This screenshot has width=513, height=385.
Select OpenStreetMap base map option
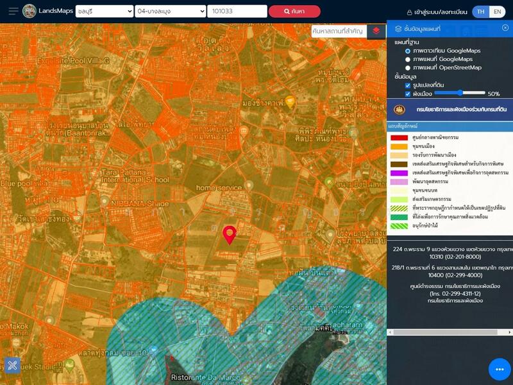[408, 67]
